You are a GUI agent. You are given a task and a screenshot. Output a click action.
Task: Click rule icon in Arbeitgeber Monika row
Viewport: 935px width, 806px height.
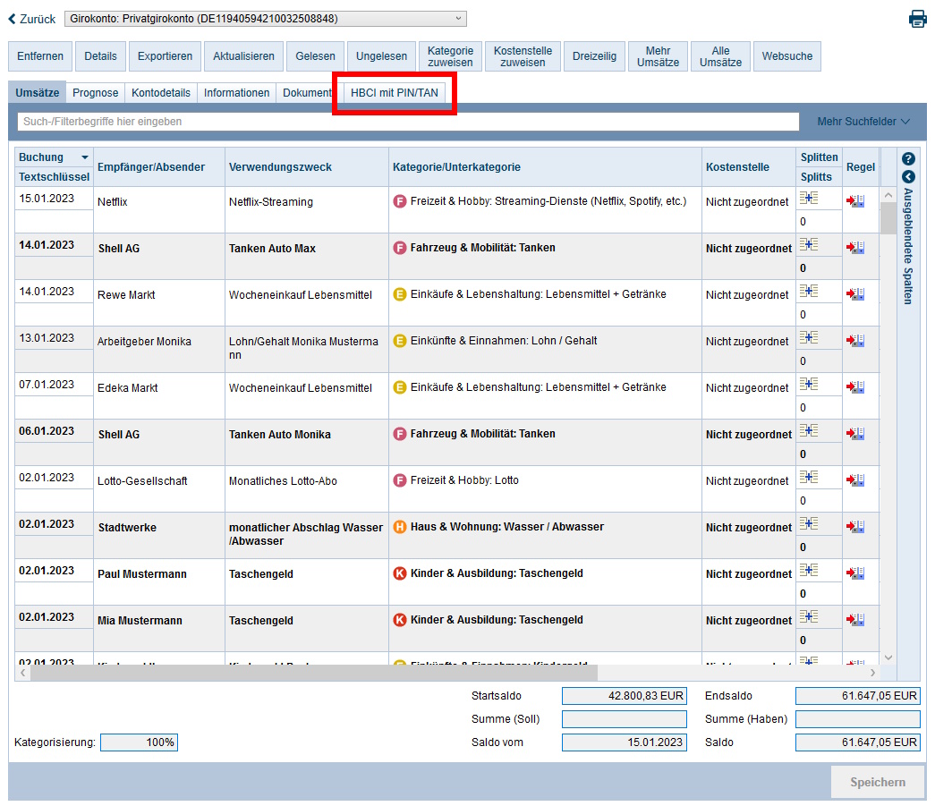click(x=855, y=341)
